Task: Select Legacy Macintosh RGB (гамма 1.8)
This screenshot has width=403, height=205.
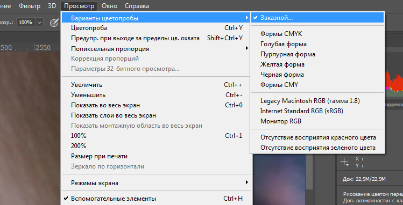Action: [x=317, y=101]
